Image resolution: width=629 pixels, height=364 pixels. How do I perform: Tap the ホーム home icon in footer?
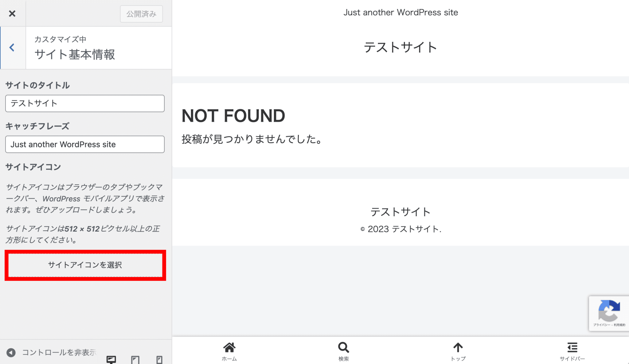(x=229, y=348)
